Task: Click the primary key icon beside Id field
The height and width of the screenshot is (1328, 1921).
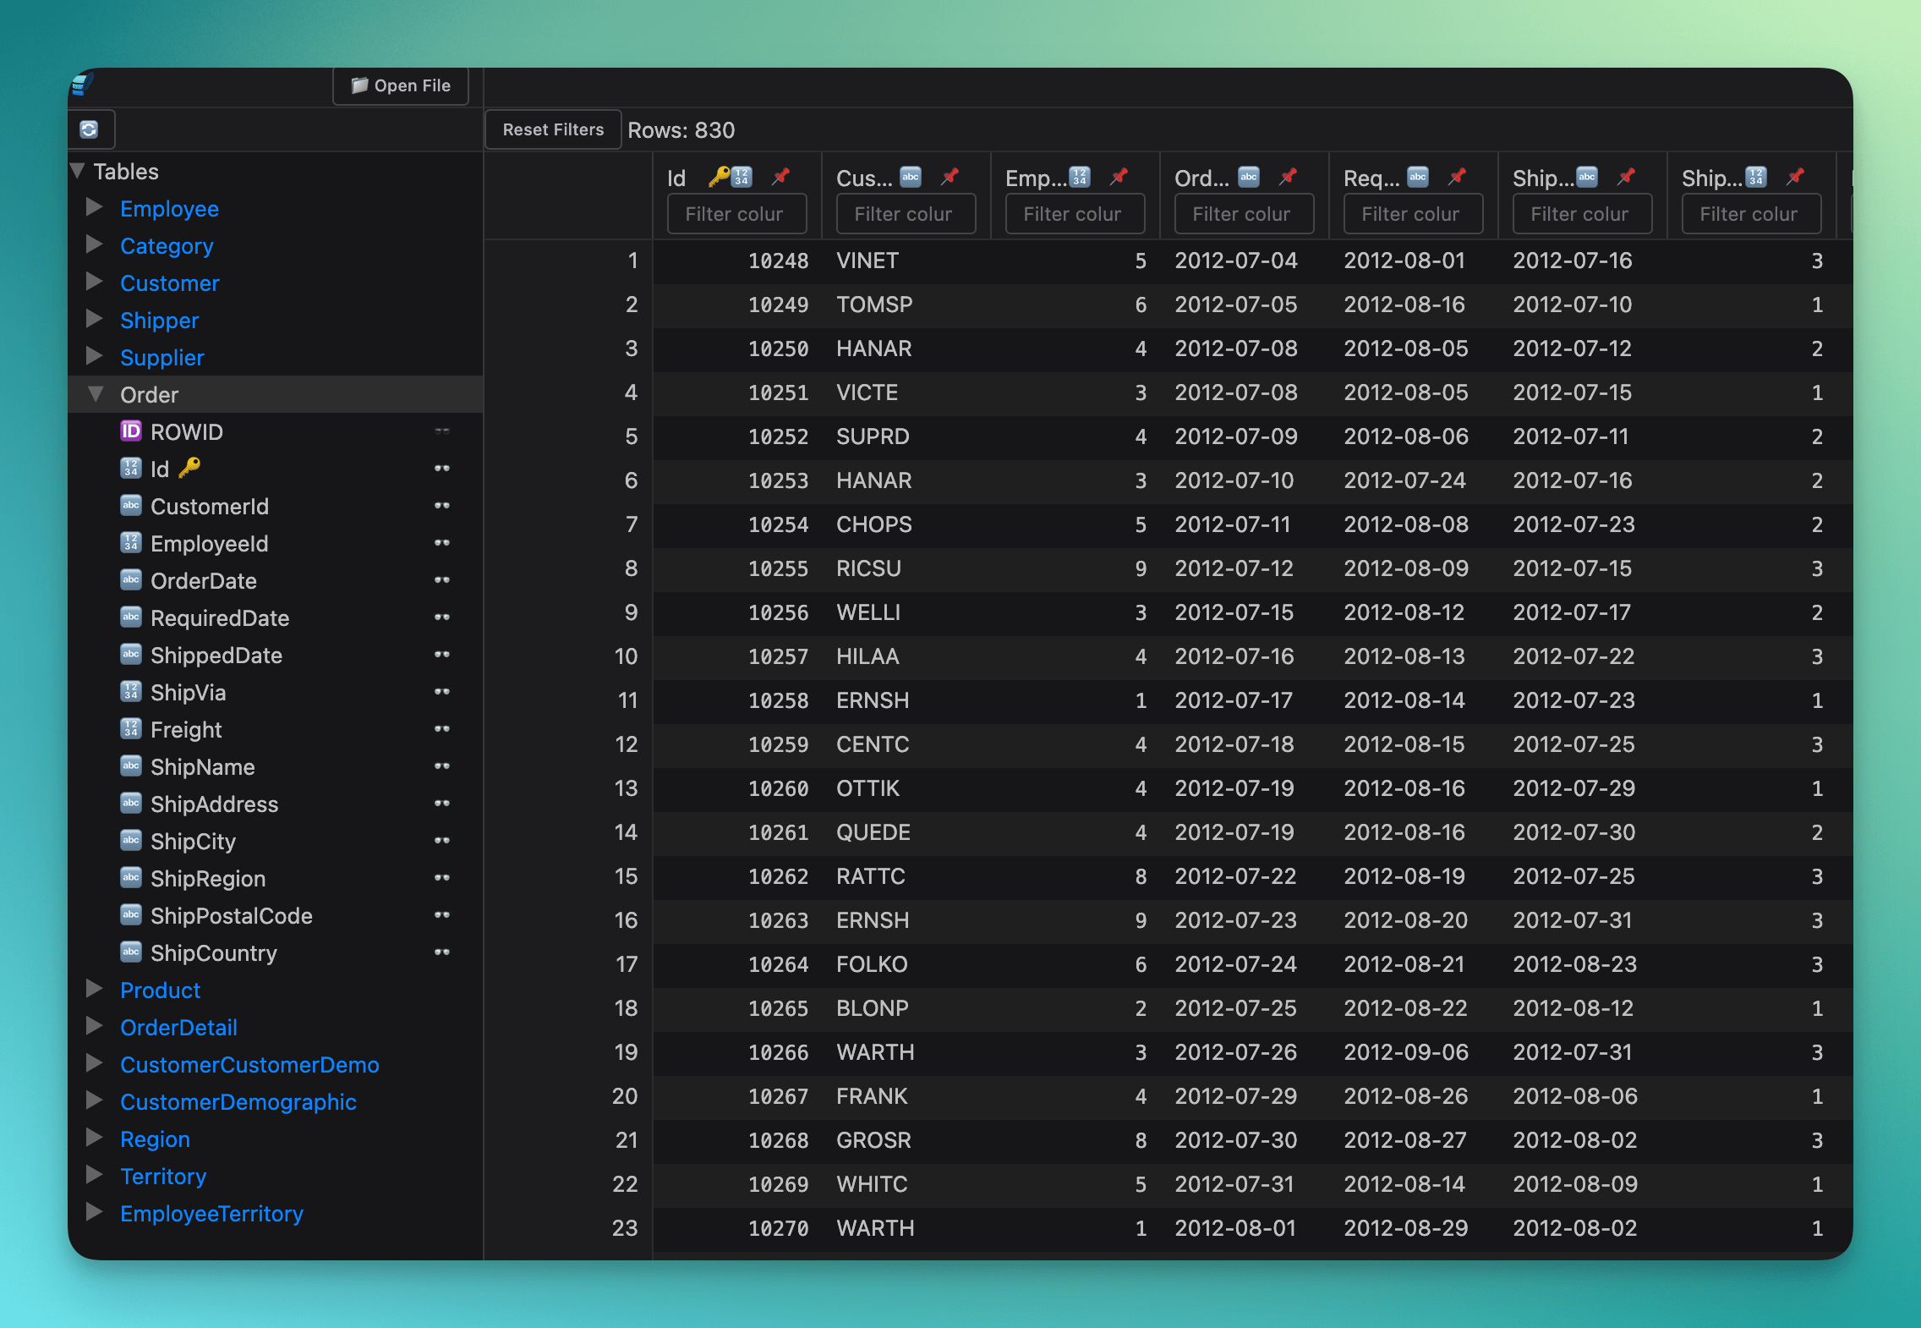Action: pyautogui.click(x=190, y=467)
